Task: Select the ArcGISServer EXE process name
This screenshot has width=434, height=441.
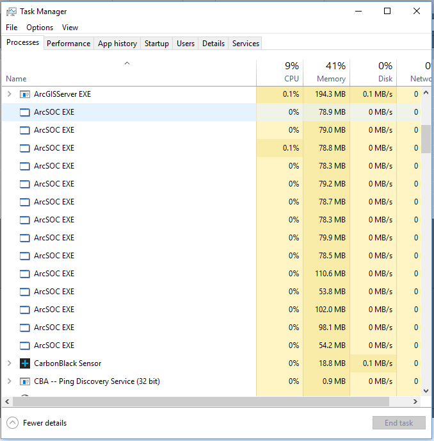Action: click(x=62, y=94)
